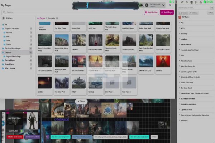This screenshot has height=143, width=215.
Task: Click the red Initiative macro button
Action: coord(15,137)
